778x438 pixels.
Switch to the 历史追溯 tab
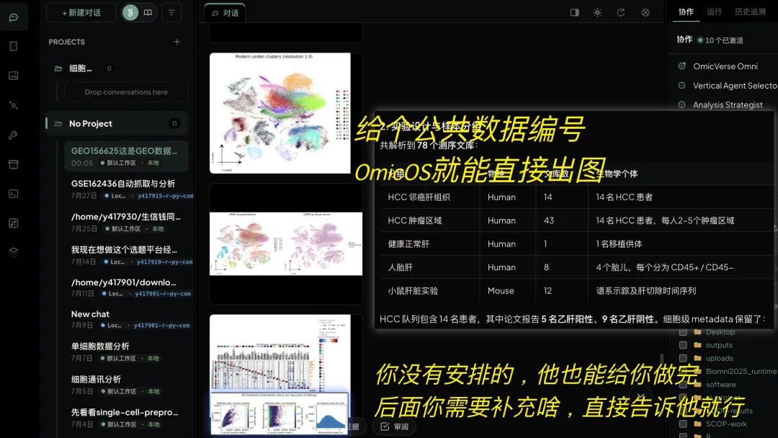click(750, 12)
